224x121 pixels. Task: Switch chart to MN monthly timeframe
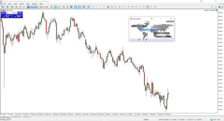[155, 7]
